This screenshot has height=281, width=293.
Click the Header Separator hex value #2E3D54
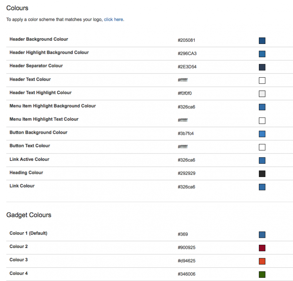(x=187, y=67)
